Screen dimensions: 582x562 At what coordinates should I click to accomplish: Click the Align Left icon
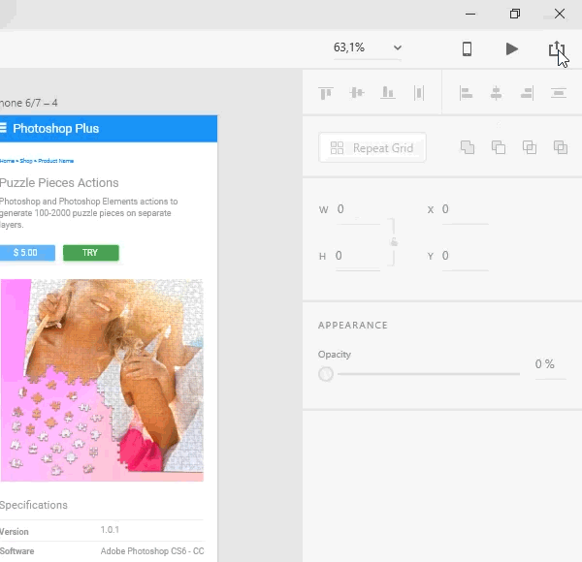tap(466, 93)
